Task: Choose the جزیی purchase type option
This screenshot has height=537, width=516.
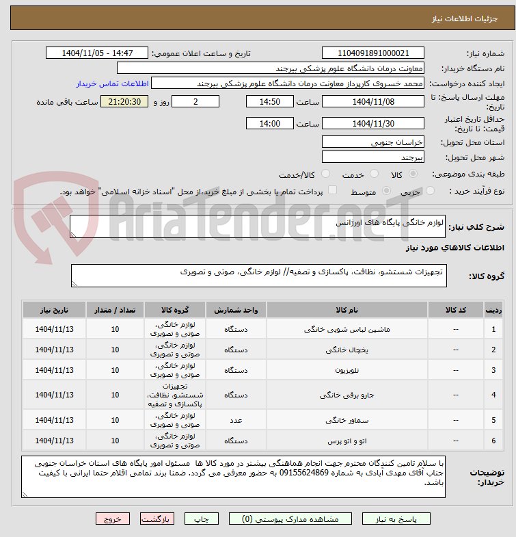Action: pos(430,191)
